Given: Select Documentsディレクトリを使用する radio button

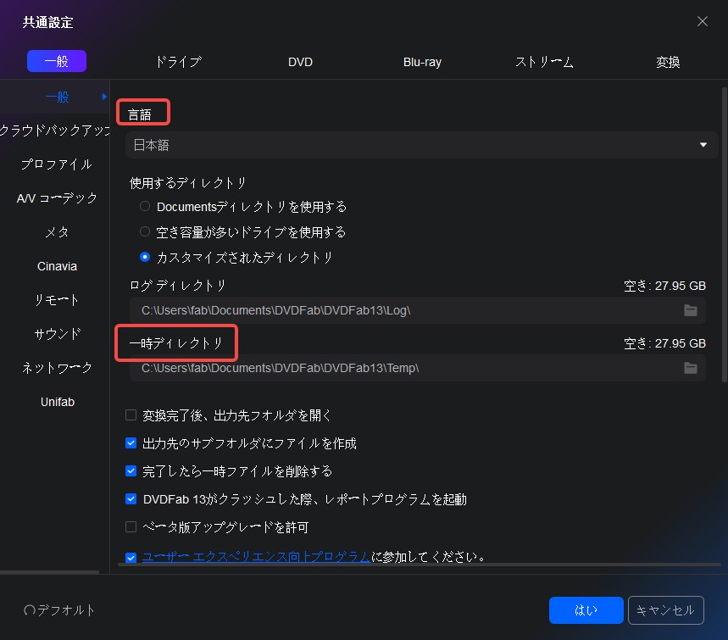Looking at the screenshot, I should tap(145, 206).
